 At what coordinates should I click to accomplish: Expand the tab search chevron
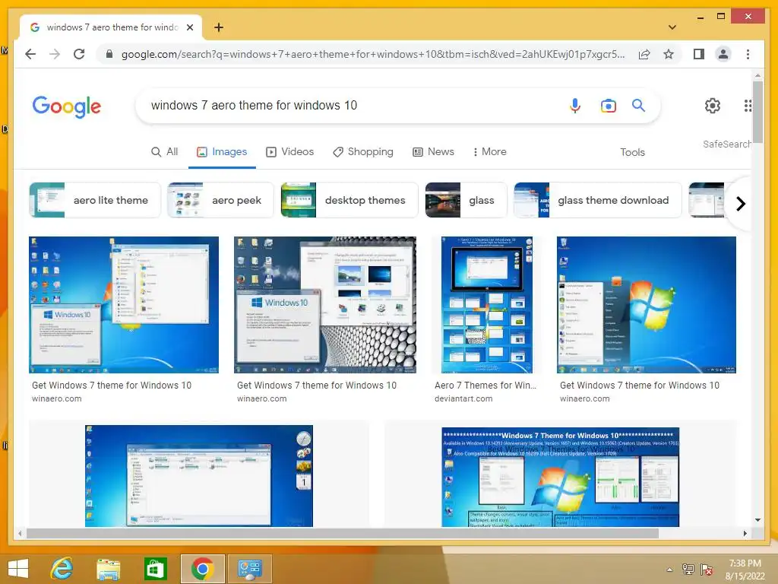[x=672, y=27]
